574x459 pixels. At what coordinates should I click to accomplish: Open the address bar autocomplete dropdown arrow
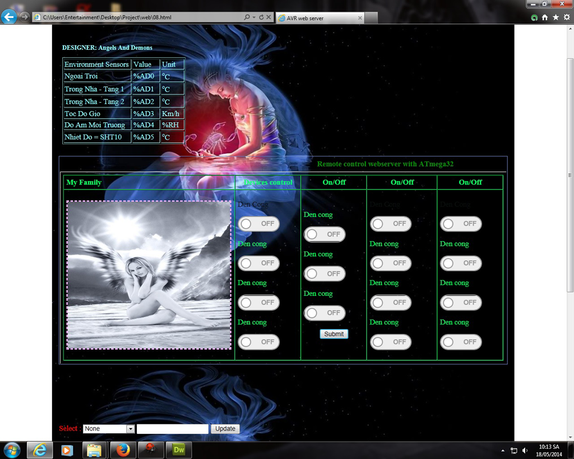pyautogui.click(x=254, y=17)
